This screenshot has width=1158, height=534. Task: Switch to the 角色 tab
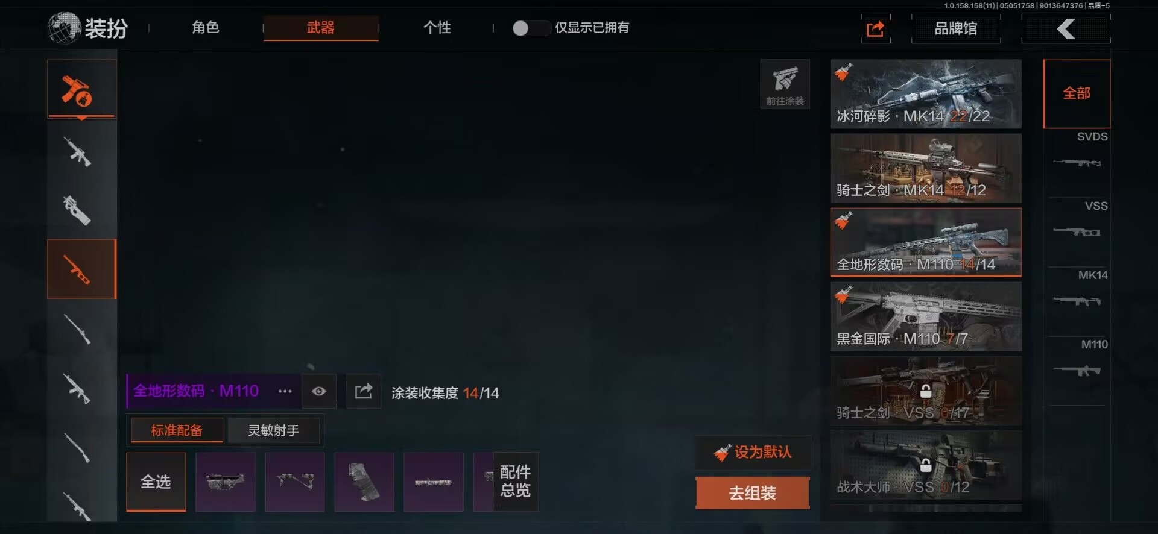205,28
